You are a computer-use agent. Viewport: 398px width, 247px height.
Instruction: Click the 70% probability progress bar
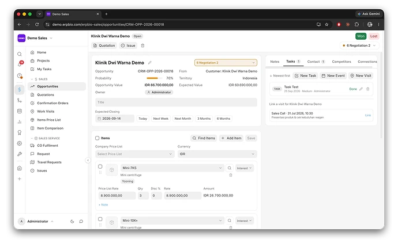155,78
